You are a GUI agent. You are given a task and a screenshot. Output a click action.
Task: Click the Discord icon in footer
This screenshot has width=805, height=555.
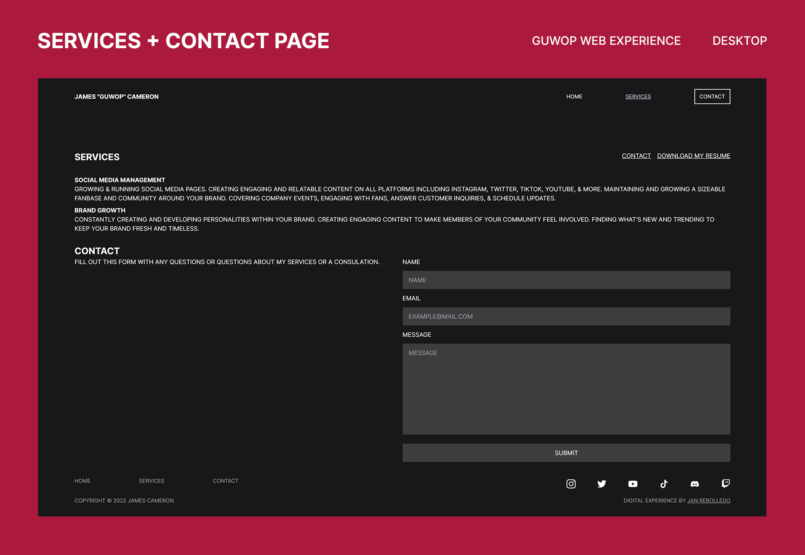[695, 484]
